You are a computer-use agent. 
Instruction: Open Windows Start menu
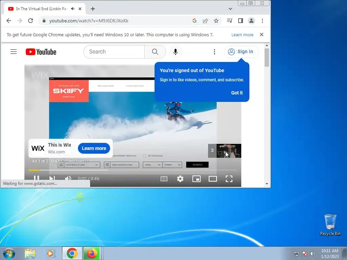coord(9,253)
